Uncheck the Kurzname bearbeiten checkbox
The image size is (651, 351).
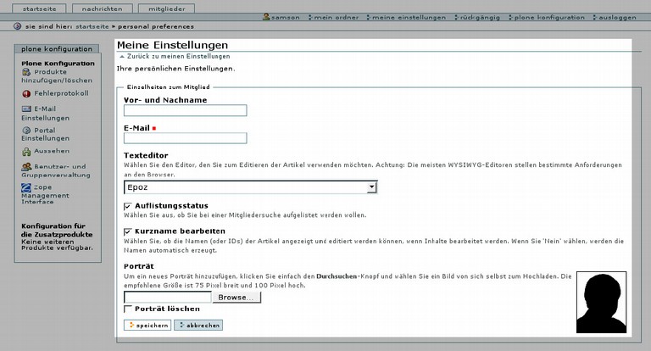[127, 231]
